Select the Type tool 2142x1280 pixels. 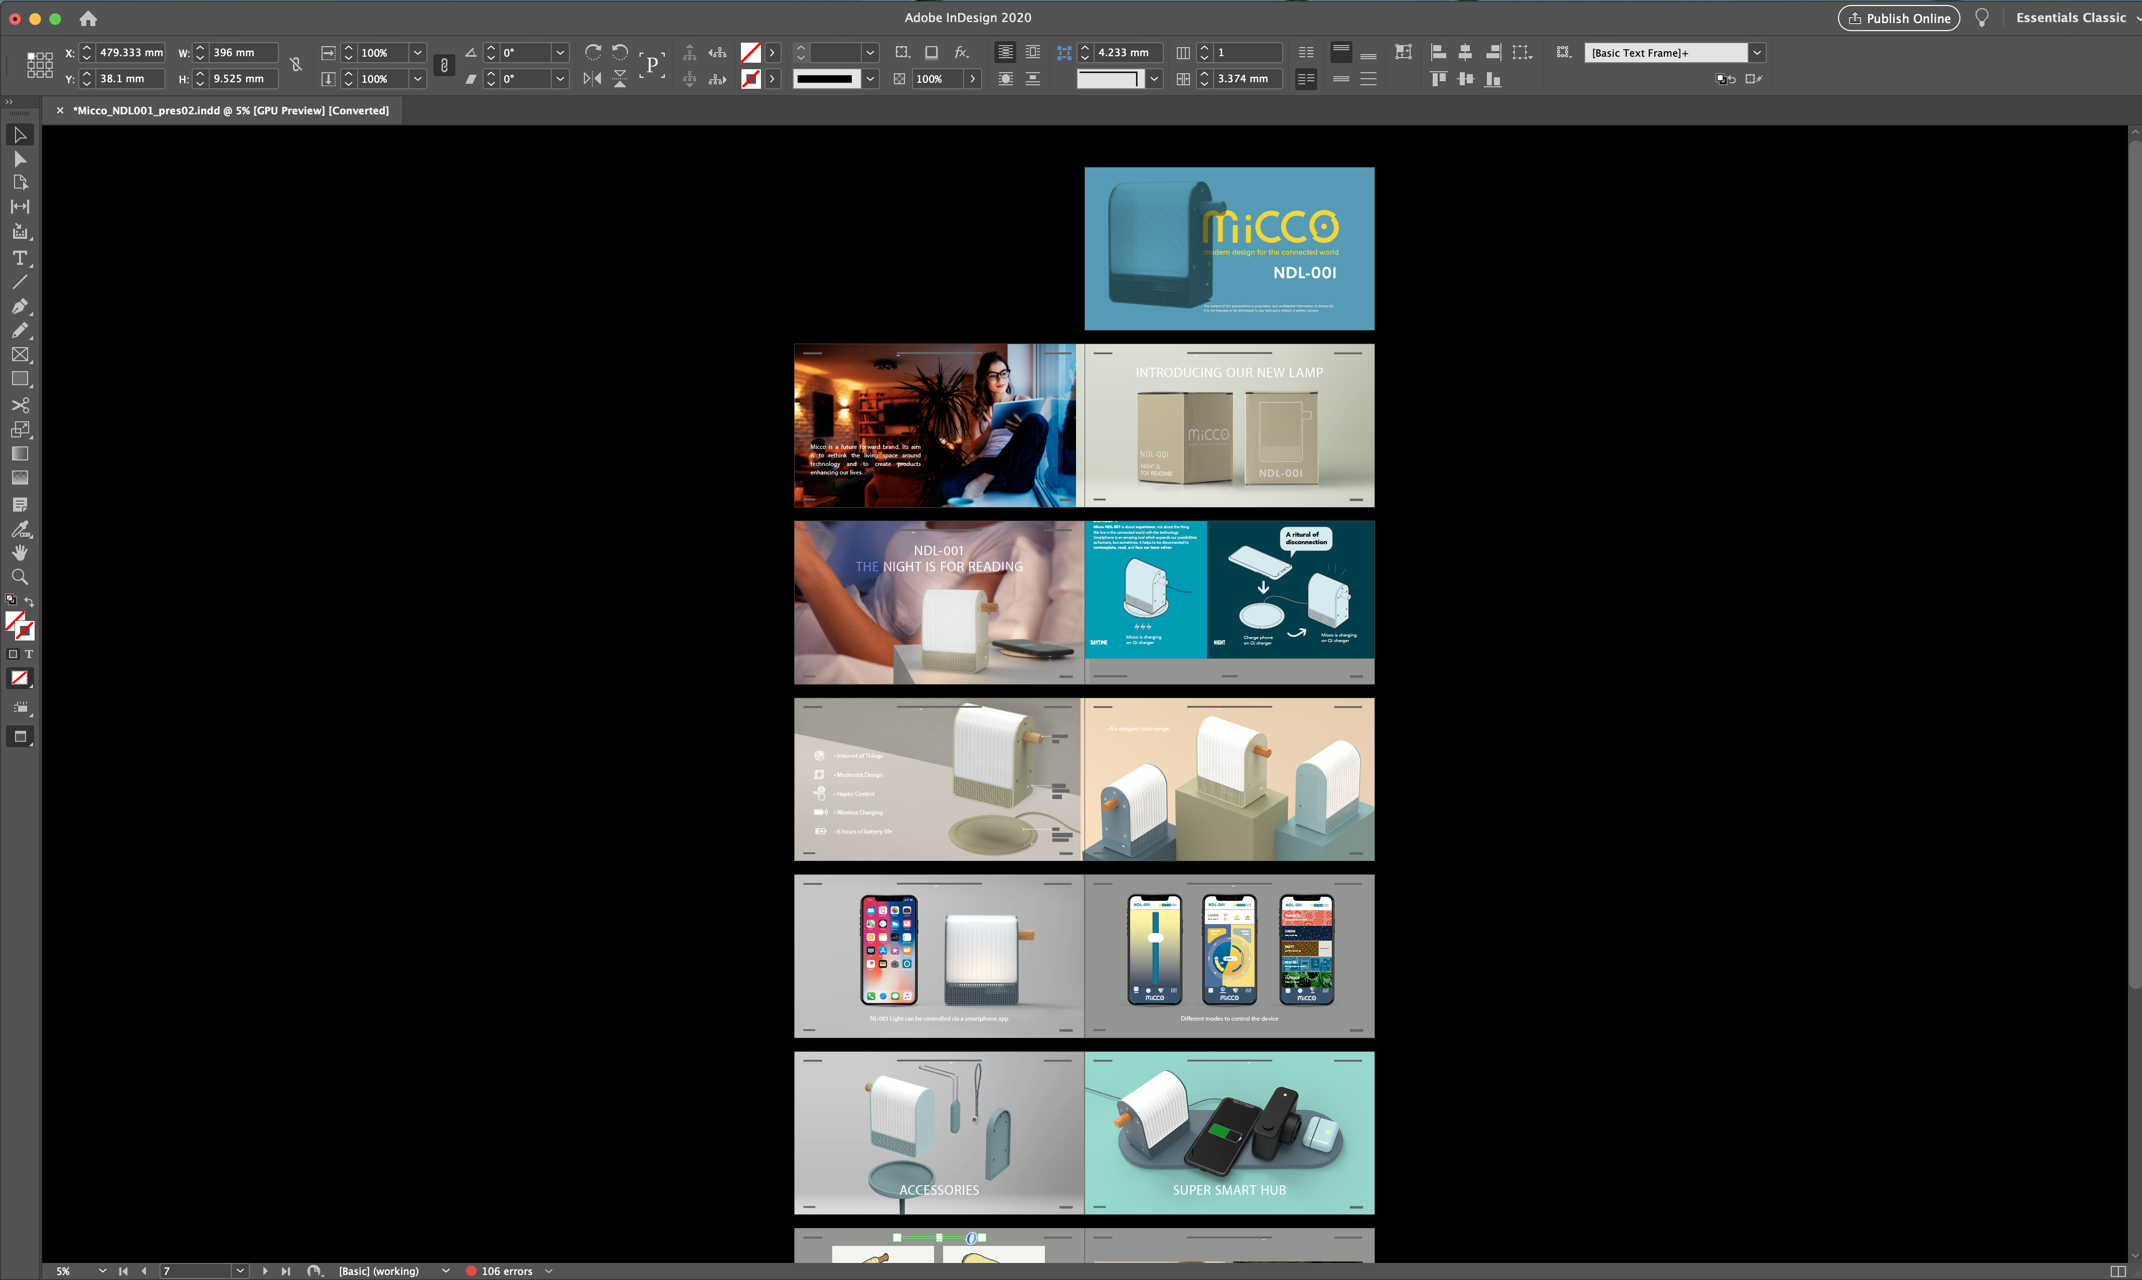(x=20, y=258)
